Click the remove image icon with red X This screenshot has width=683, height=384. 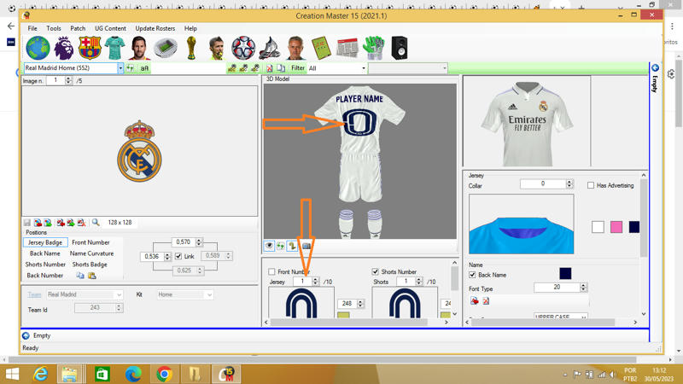[81, 223]
